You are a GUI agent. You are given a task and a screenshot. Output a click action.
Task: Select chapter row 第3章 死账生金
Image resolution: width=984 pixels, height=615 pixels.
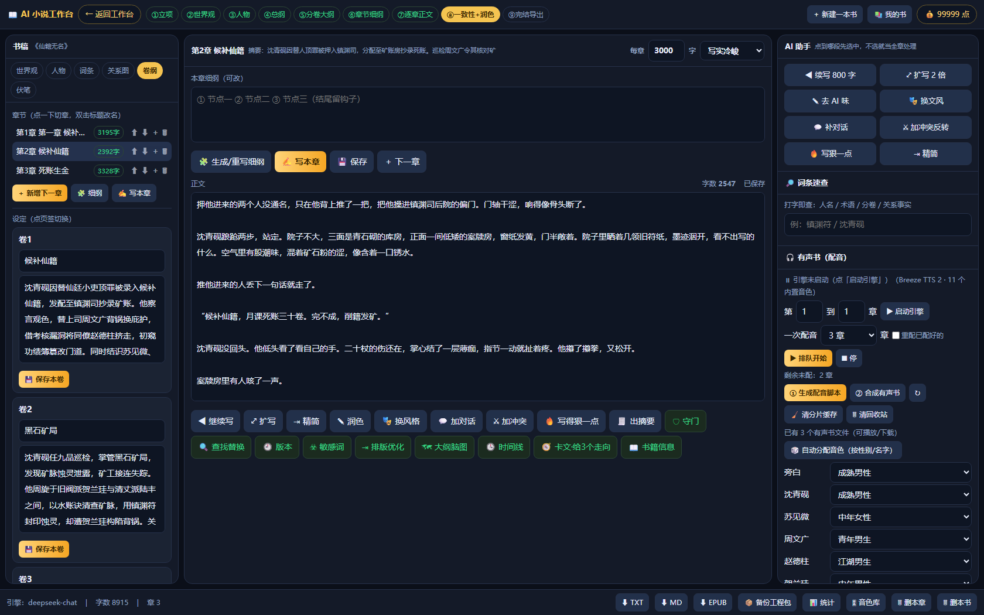pyautogui.click(x=92, y=170)
